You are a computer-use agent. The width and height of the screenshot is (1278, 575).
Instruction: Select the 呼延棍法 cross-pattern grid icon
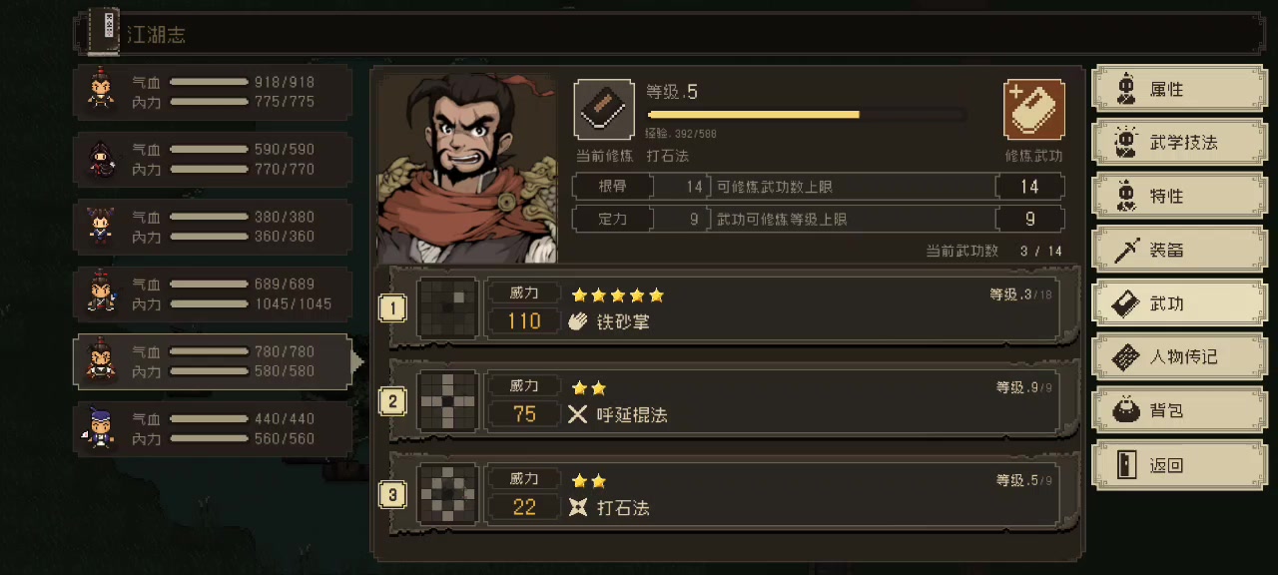tap(448, 401)
